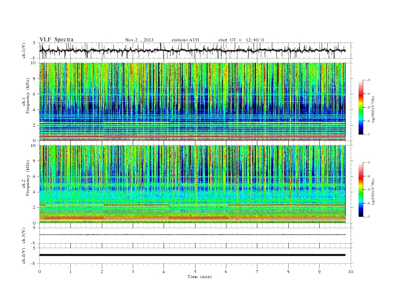
Task: Click the '-3' value on ch.1 colorbar
Action: [x=368, y=80]
